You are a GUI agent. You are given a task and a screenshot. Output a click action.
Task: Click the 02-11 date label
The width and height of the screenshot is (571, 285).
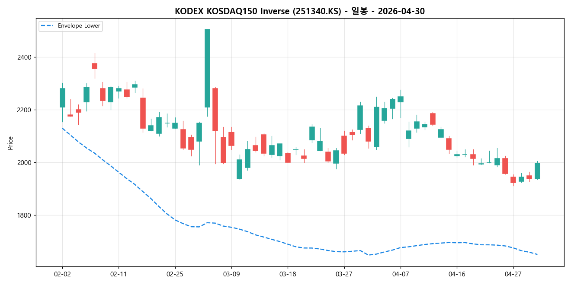tap(119, 274)
